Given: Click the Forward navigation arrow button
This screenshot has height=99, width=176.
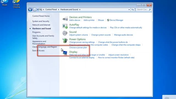Looking at the screenshot, I should click(x=35, y=10).
